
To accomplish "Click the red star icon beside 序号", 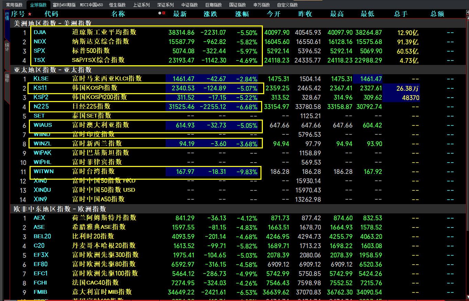I will point(30,14).
